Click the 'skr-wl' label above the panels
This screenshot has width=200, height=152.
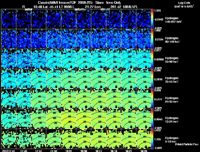tap(105, 9)
